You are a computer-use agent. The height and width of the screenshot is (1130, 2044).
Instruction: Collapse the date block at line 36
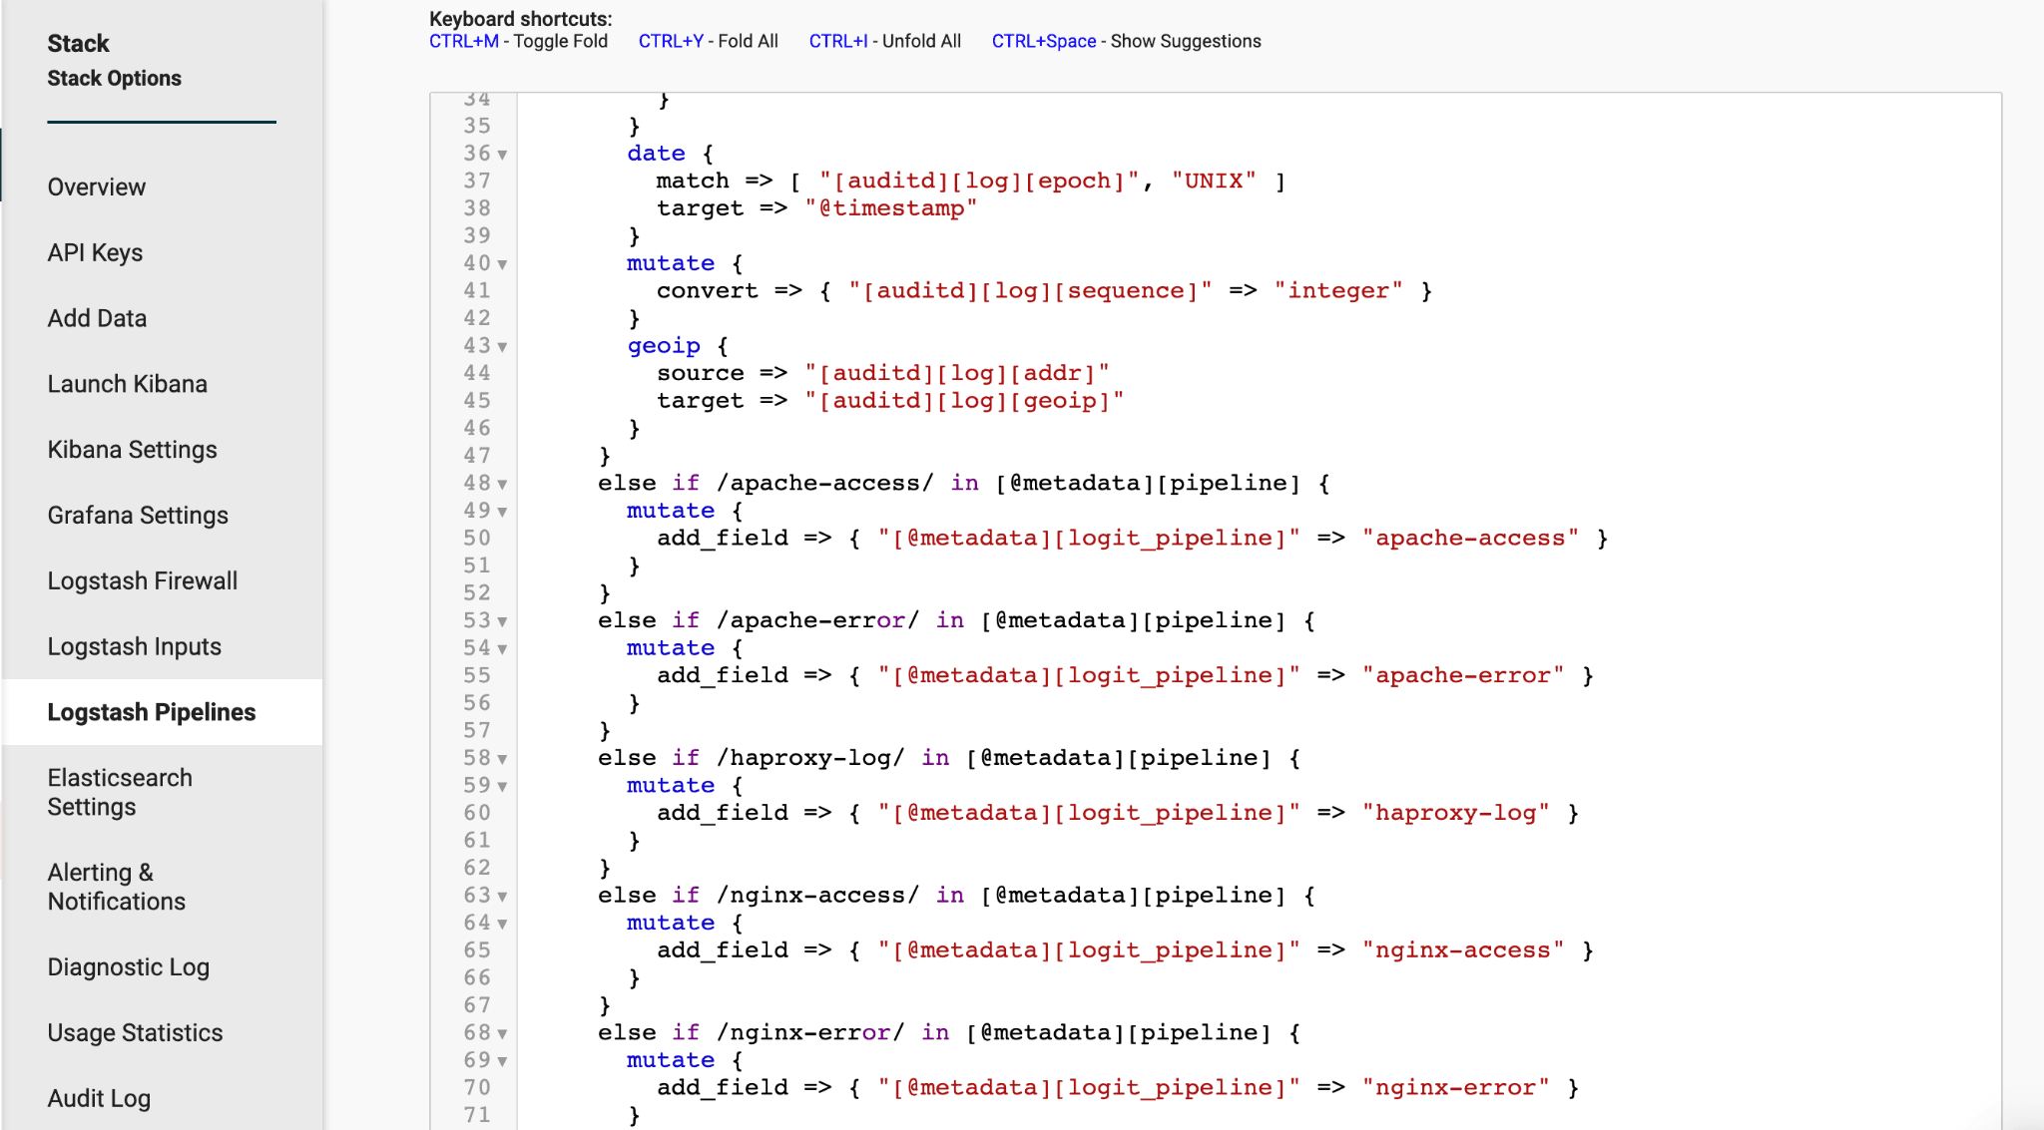[x=502, y=155]
